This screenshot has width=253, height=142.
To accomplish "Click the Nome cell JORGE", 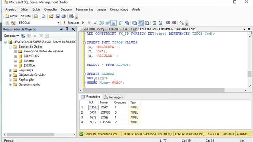I will point(105,112).
